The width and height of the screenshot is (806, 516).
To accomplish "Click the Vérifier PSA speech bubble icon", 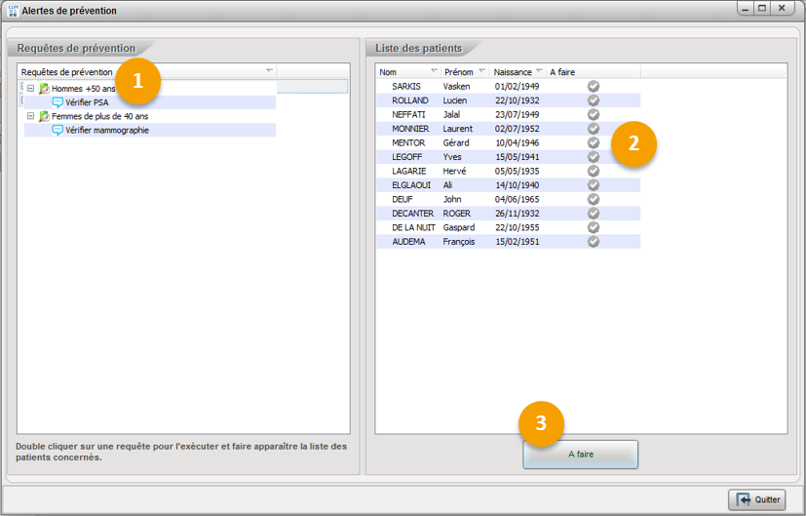I will click(58, 102).
